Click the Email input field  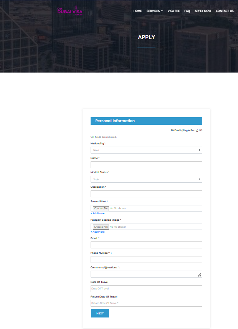tap(146, 245)
